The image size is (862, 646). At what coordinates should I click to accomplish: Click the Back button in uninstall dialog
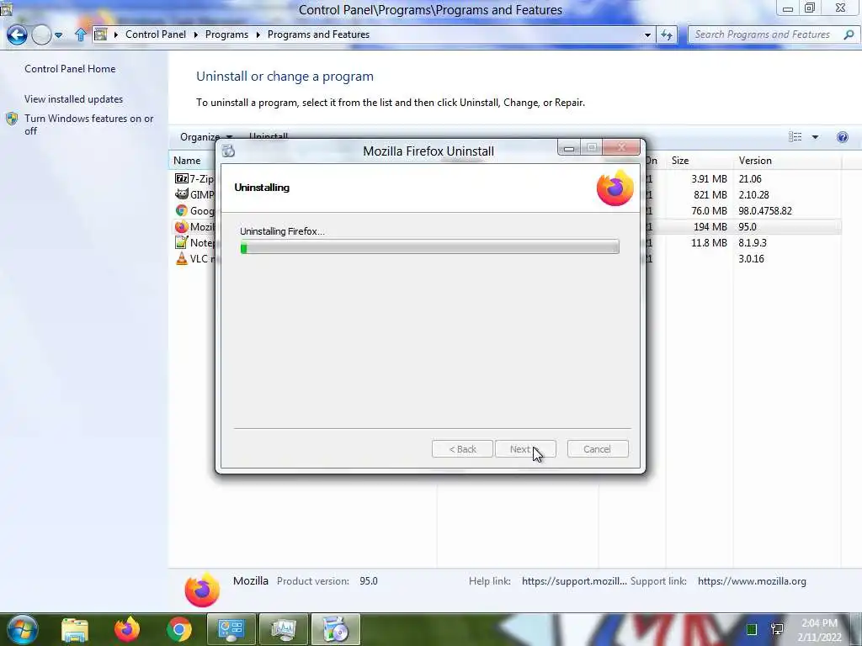pos(462,449)
